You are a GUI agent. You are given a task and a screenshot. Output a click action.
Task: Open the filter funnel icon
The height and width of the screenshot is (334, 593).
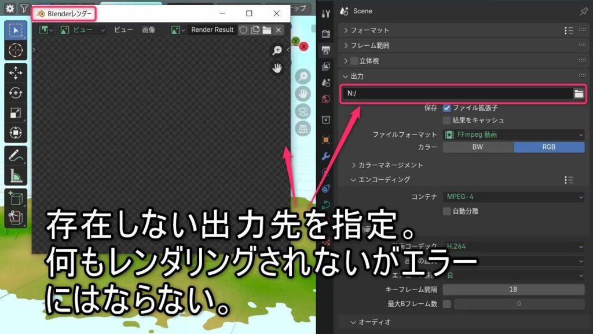(x=24, y=8)
